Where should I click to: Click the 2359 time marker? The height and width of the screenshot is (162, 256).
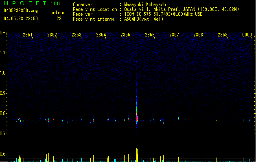click(223, 34)
